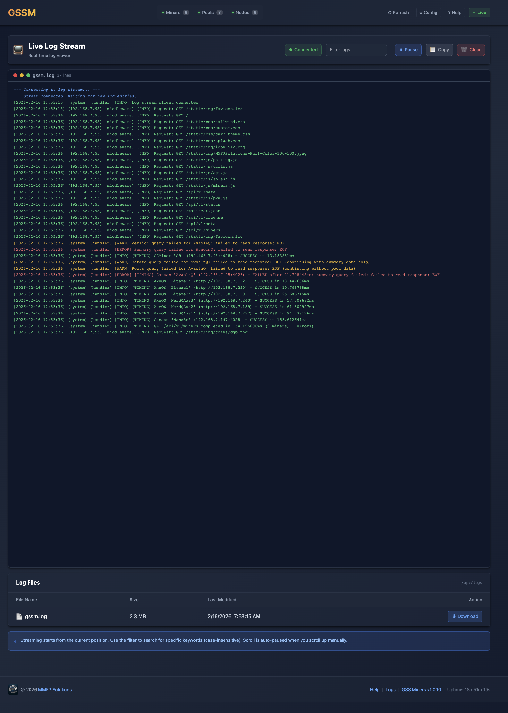508x713 pixels.
Task: Click the Last Modified column header
Action: click(x=222, y=600)
